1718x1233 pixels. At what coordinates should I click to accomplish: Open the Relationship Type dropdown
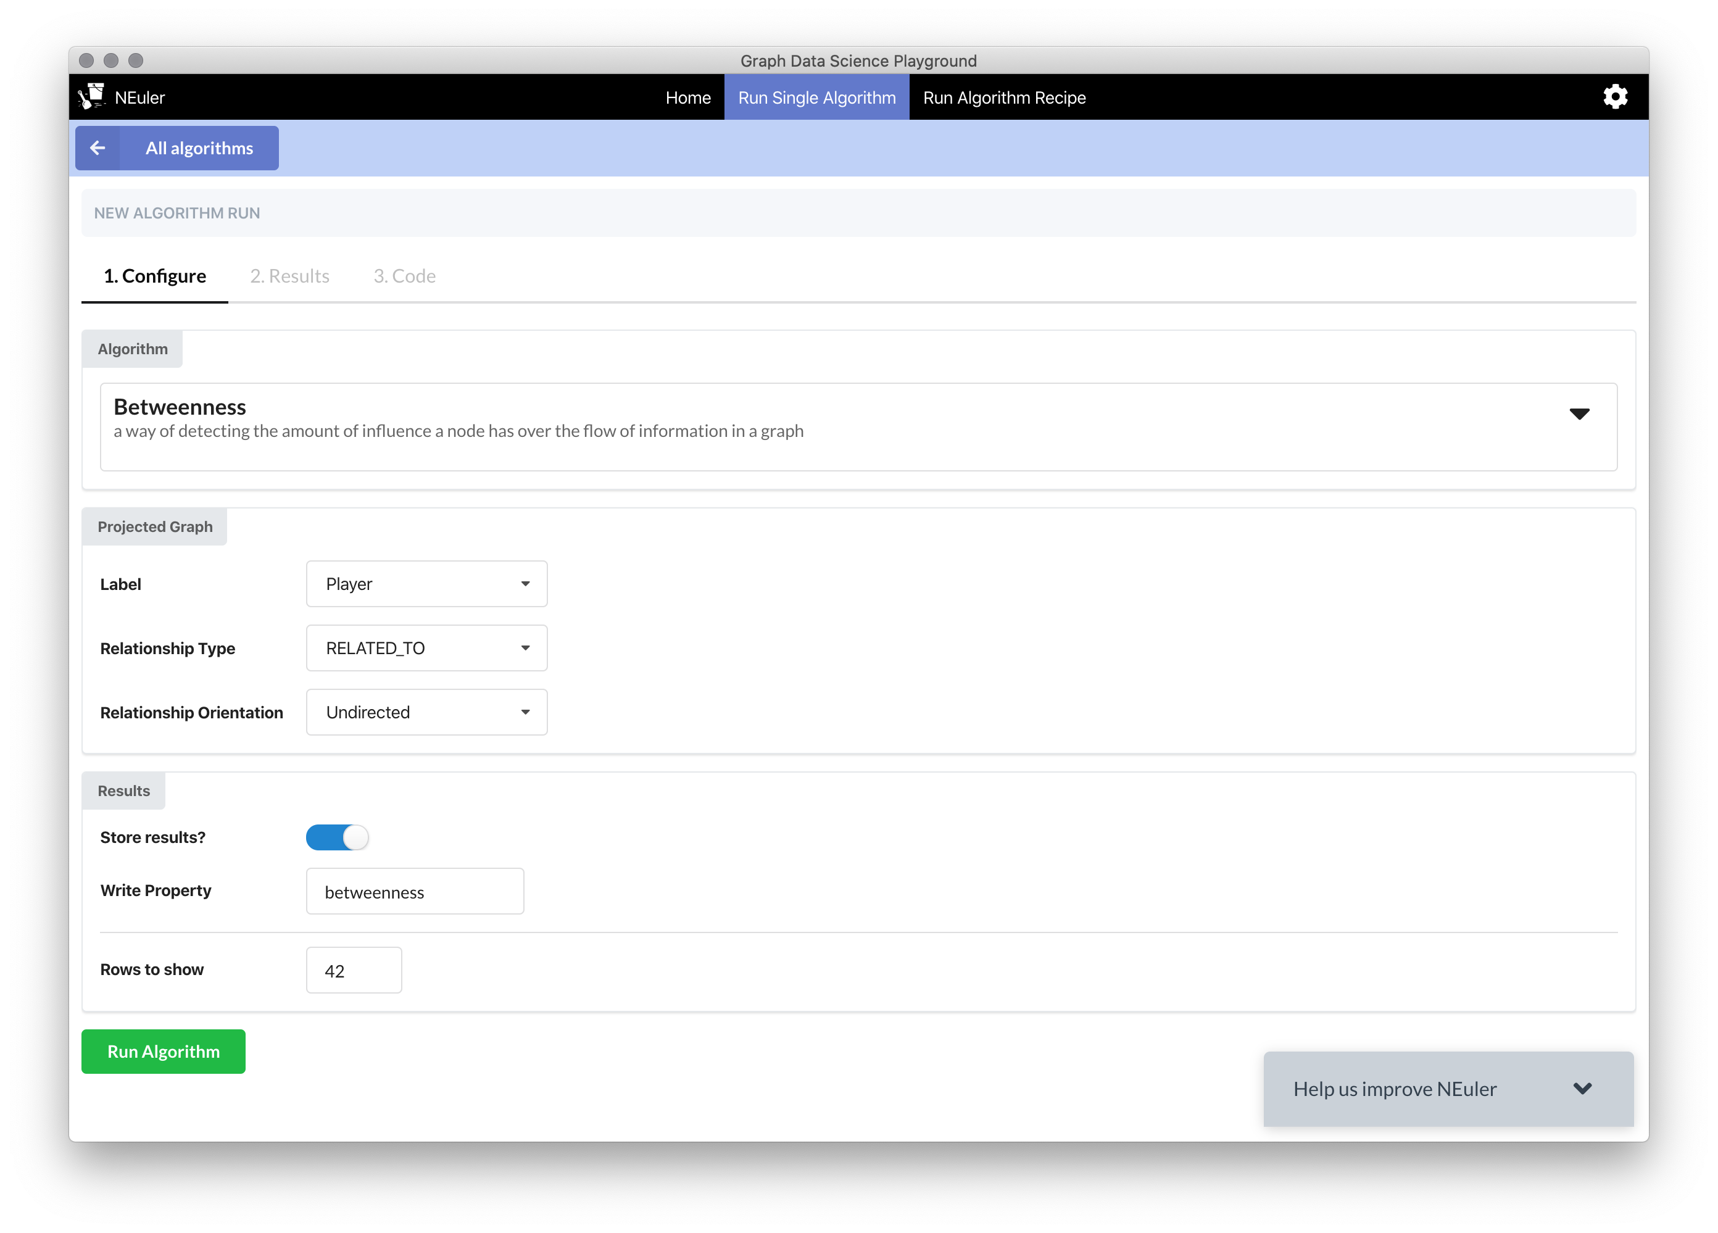(426, 647)
